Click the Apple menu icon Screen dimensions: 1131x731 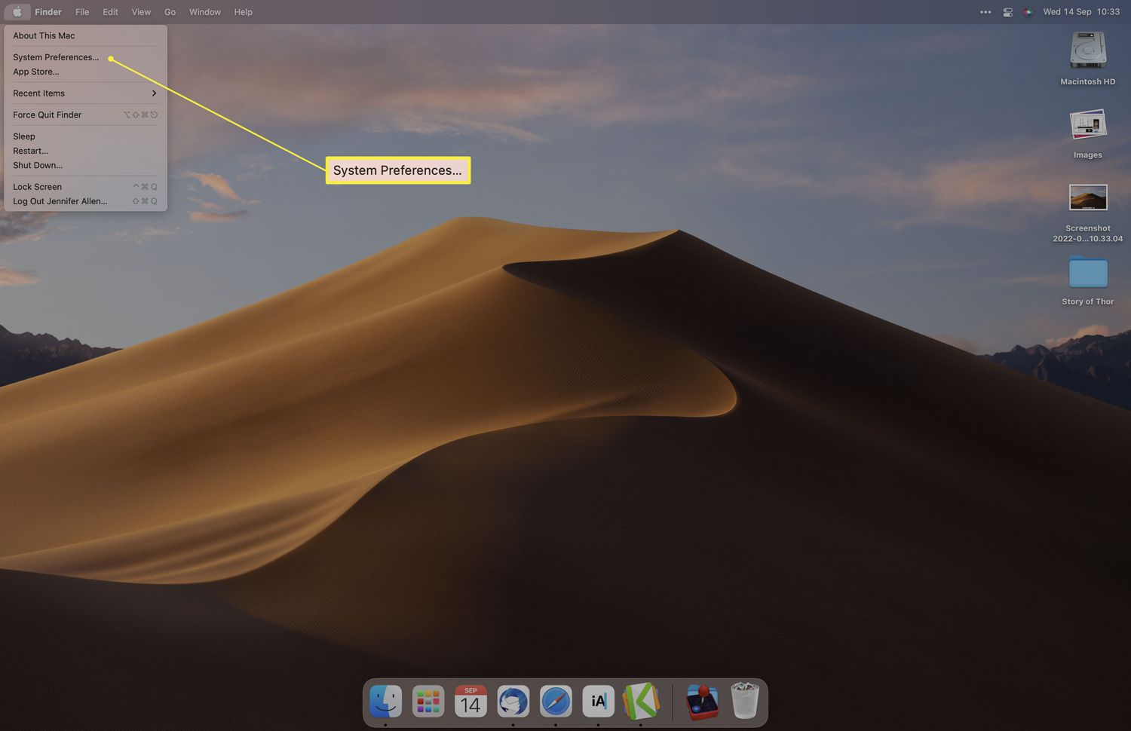click(17, 12)
